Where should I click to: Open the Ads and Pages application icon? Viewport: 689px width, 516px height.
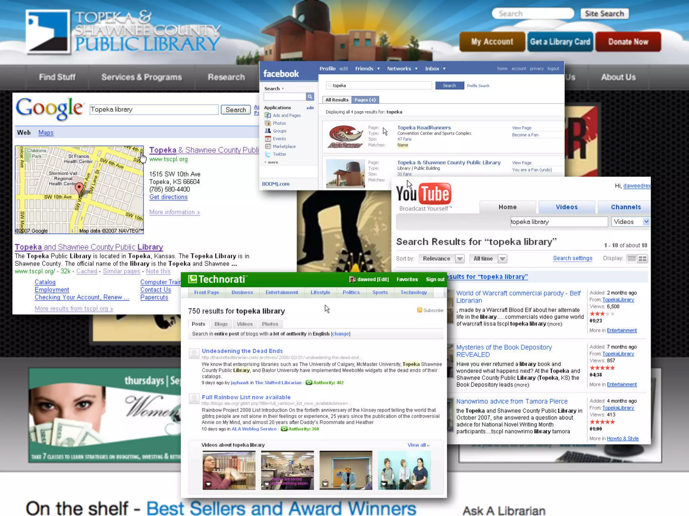pyautogui.click(x=268, y=116)
